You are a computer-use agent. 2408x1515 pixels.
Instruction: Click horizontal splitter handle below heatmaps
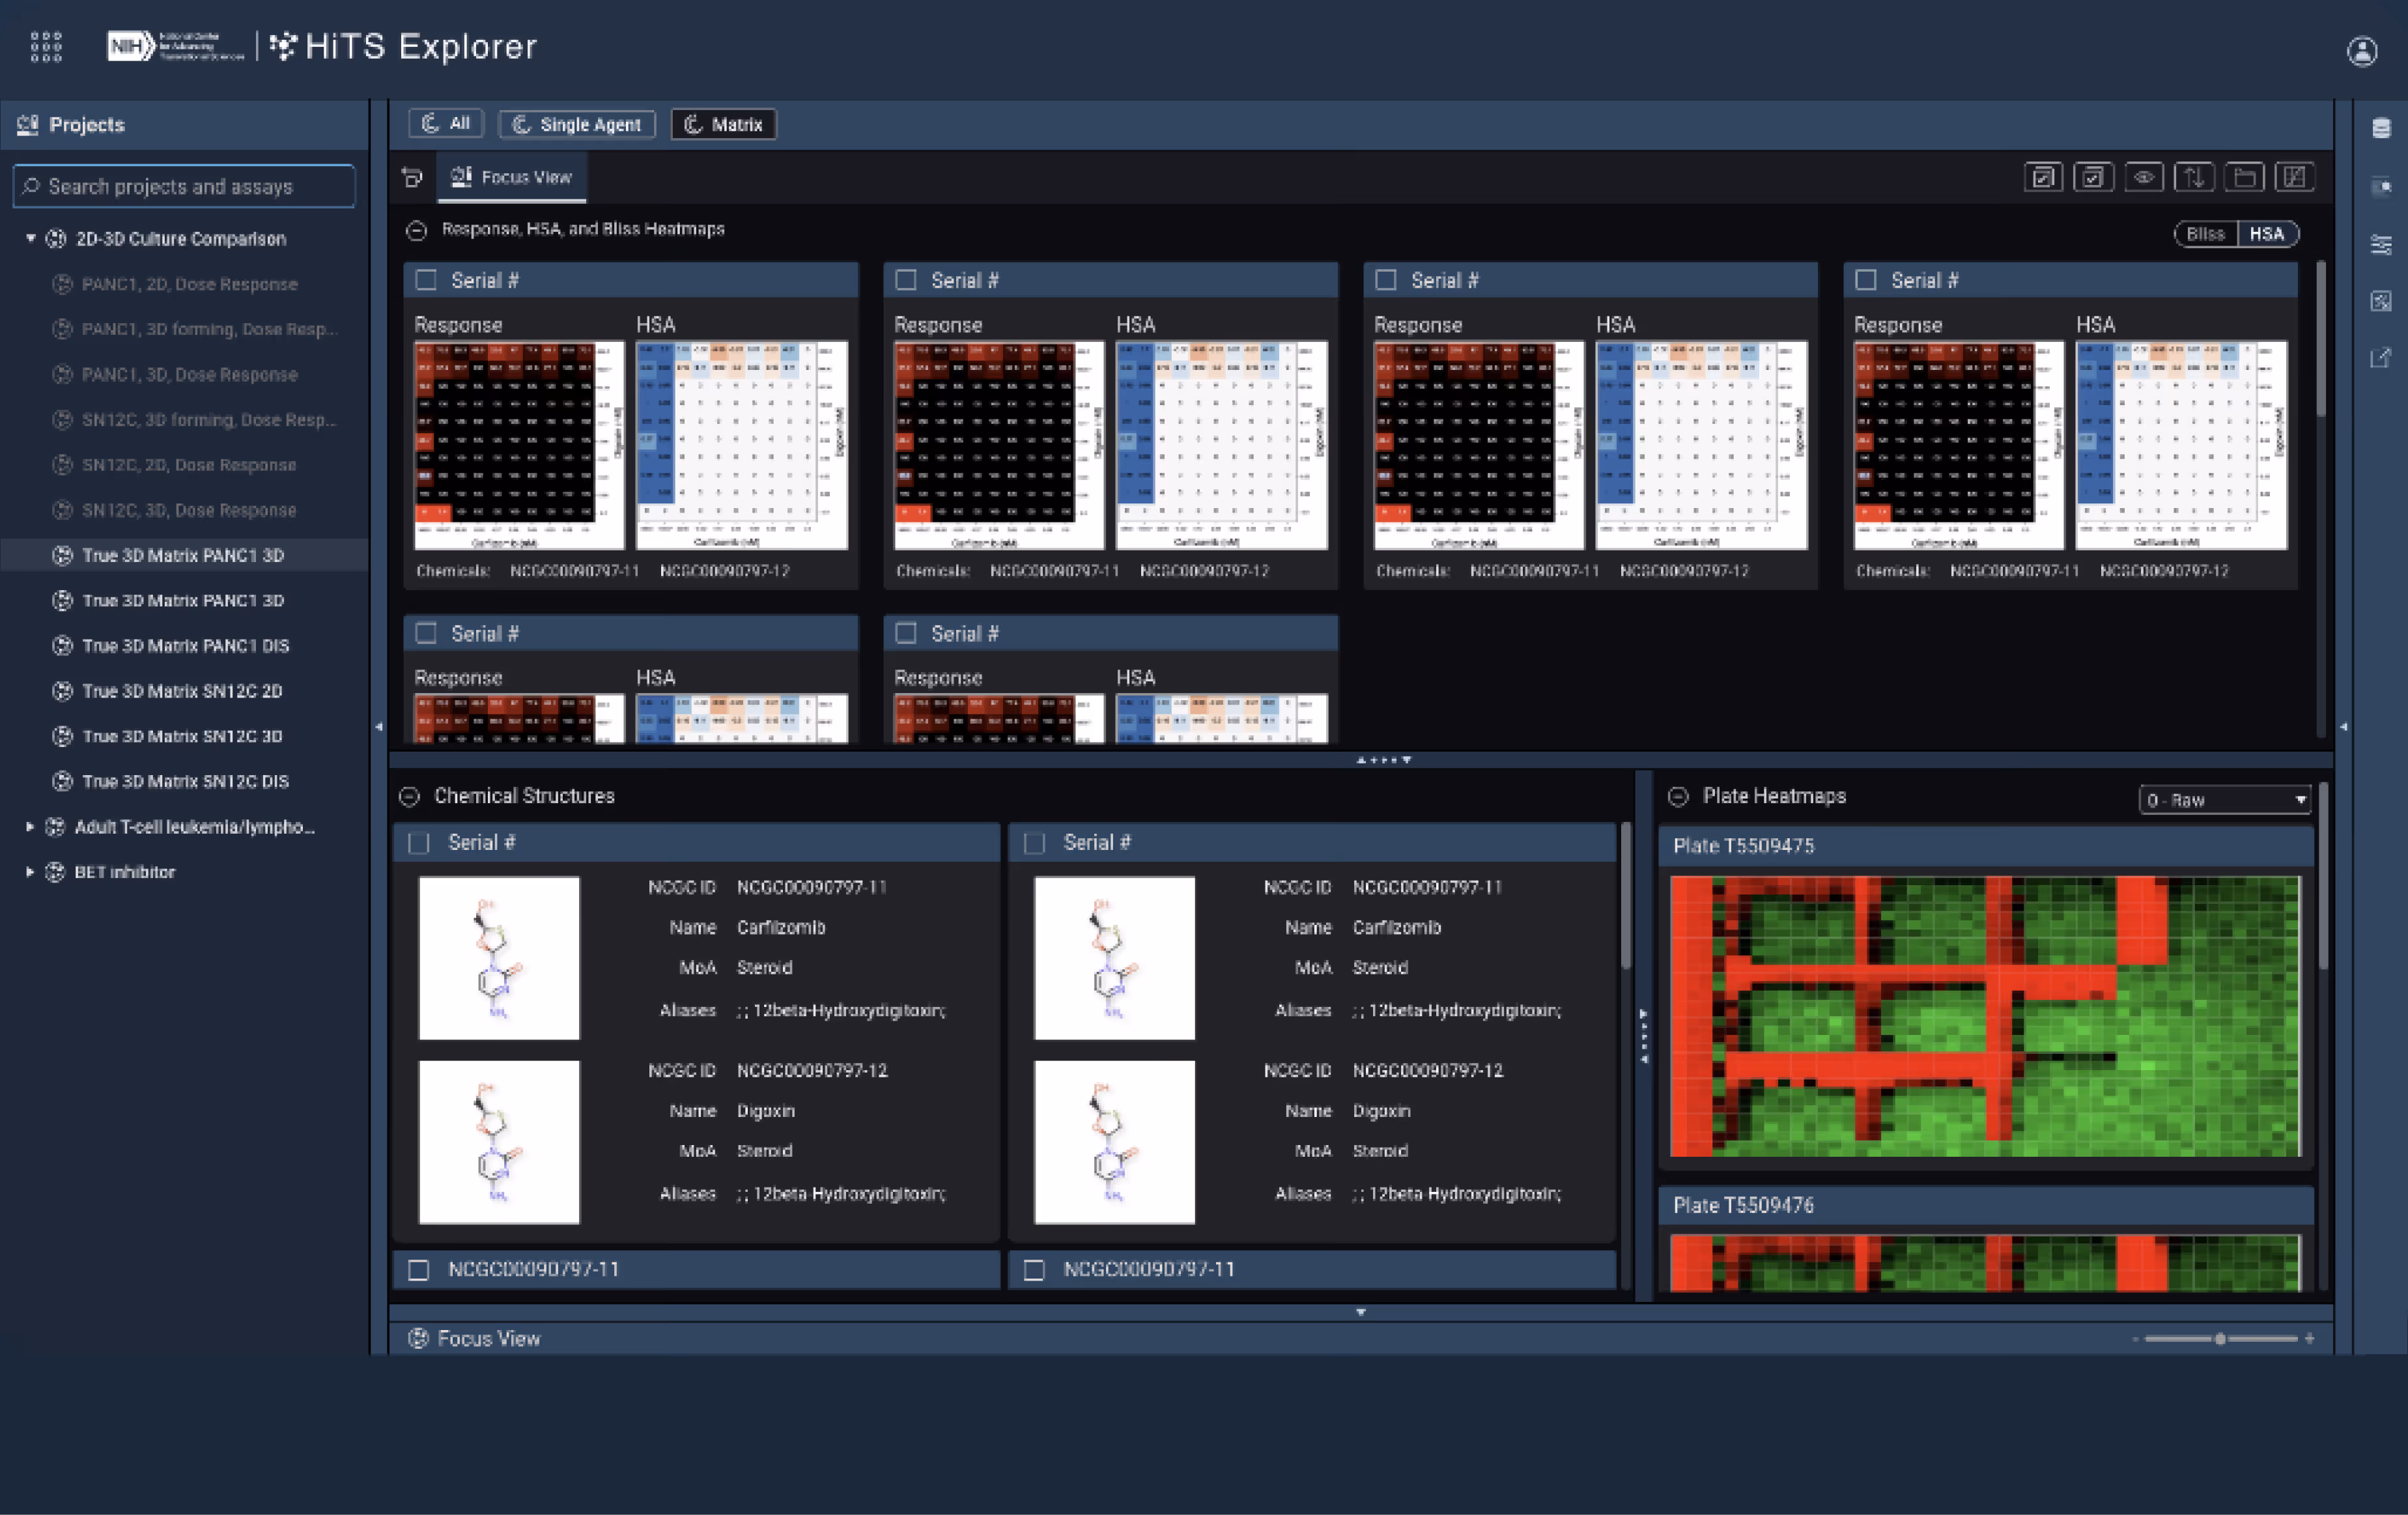point(1383,760)
